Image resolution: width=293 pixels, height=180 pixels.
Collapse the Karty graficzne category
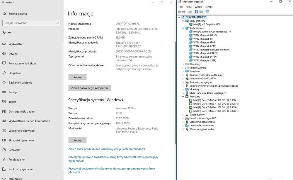(183, 21)
